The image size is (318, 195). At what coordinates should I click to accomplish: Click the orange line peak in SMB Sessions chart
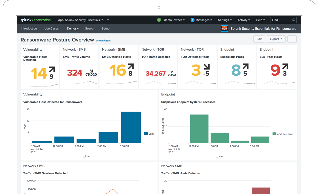point(113,189)
